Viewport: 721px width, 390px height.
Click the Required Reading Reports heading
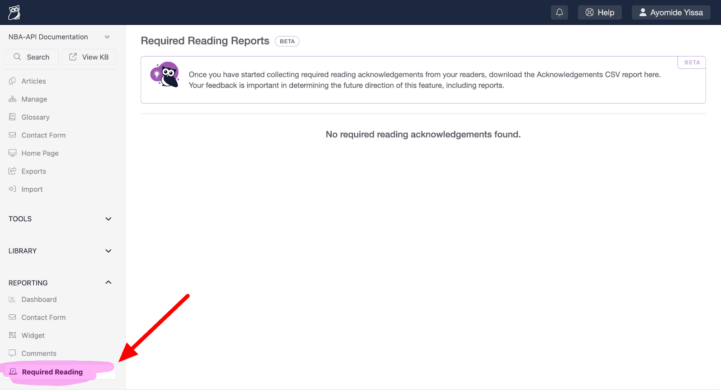click(205, 41)
